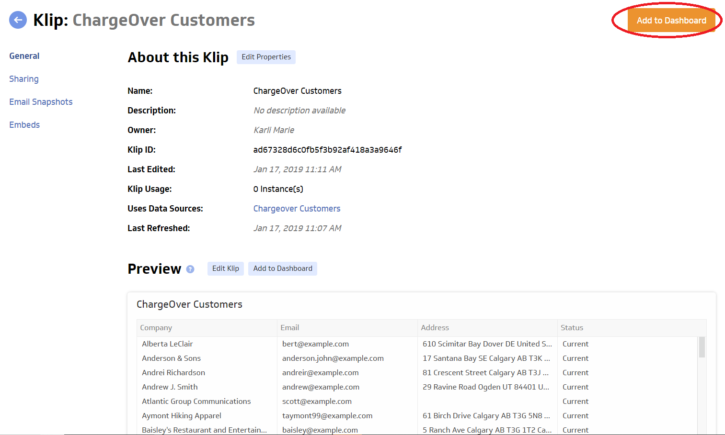Screen dimensions: 725x435
Task: Click the blue back arrow icon
Action: click(x=18, y=20)
